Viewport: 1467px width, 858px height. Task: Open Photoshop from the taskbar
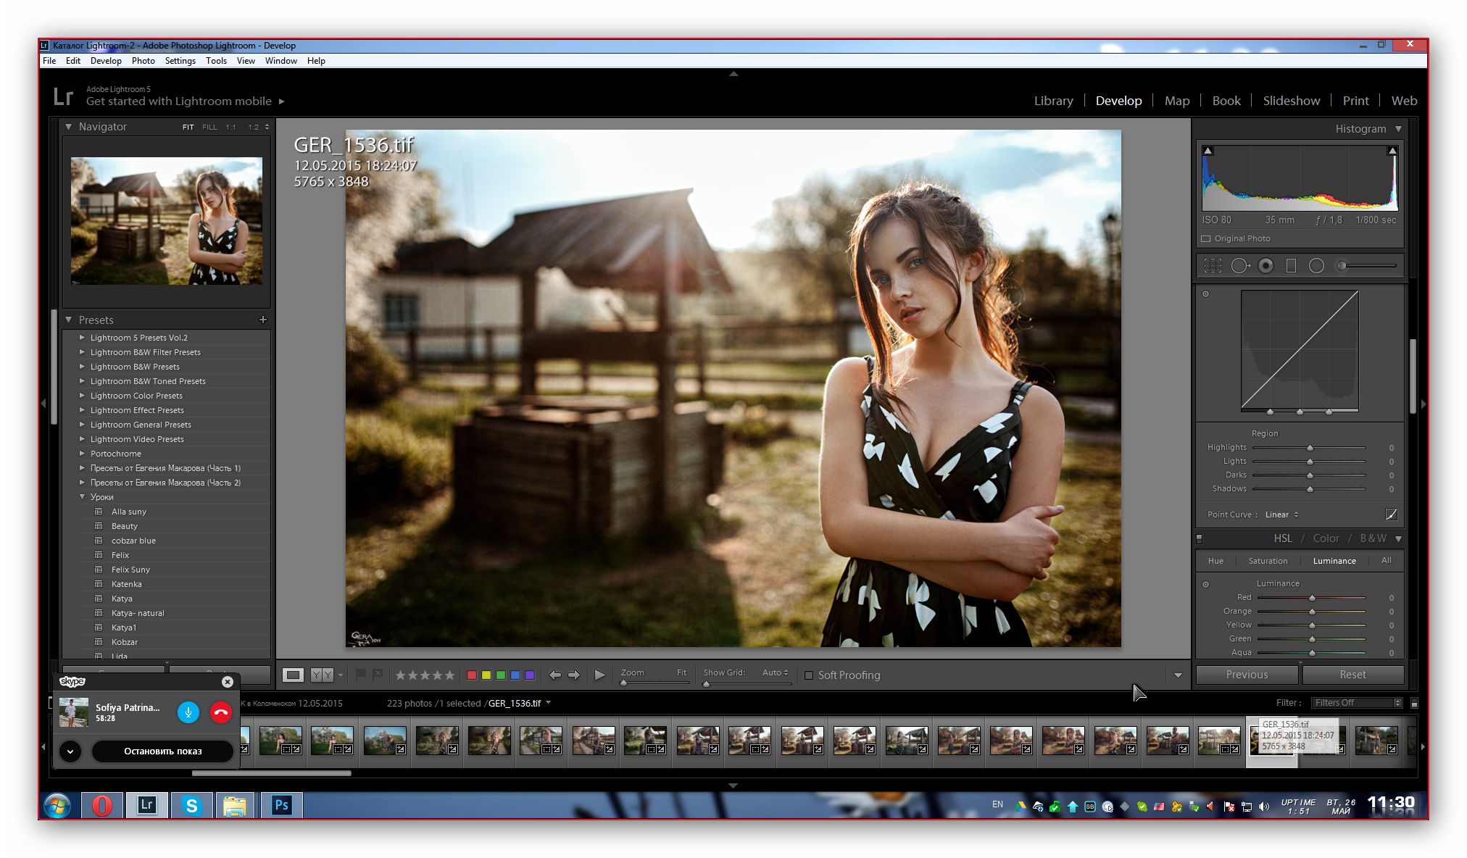point(281,805)
